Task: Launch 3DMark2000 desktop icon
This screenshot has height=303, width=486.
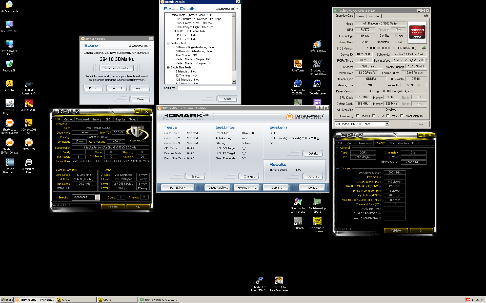Action: [x=29, y=105]
